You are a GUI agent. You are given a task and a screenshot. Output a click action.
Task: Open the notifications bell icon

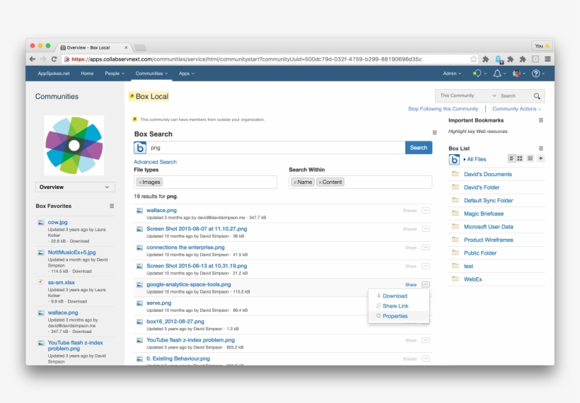tap(497, 74)
